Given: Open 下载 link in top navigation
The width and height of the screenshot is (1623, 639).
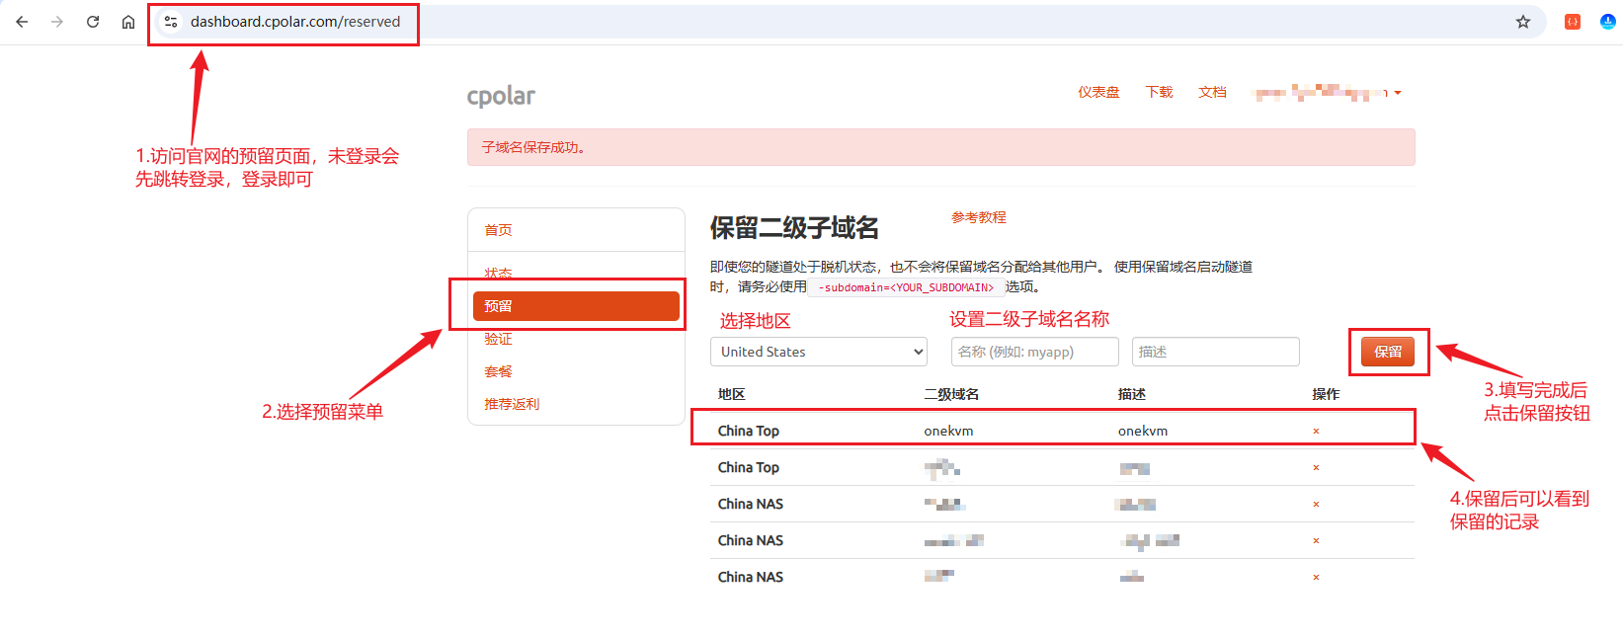Looking at the screenshot, I should [1159, 92].
